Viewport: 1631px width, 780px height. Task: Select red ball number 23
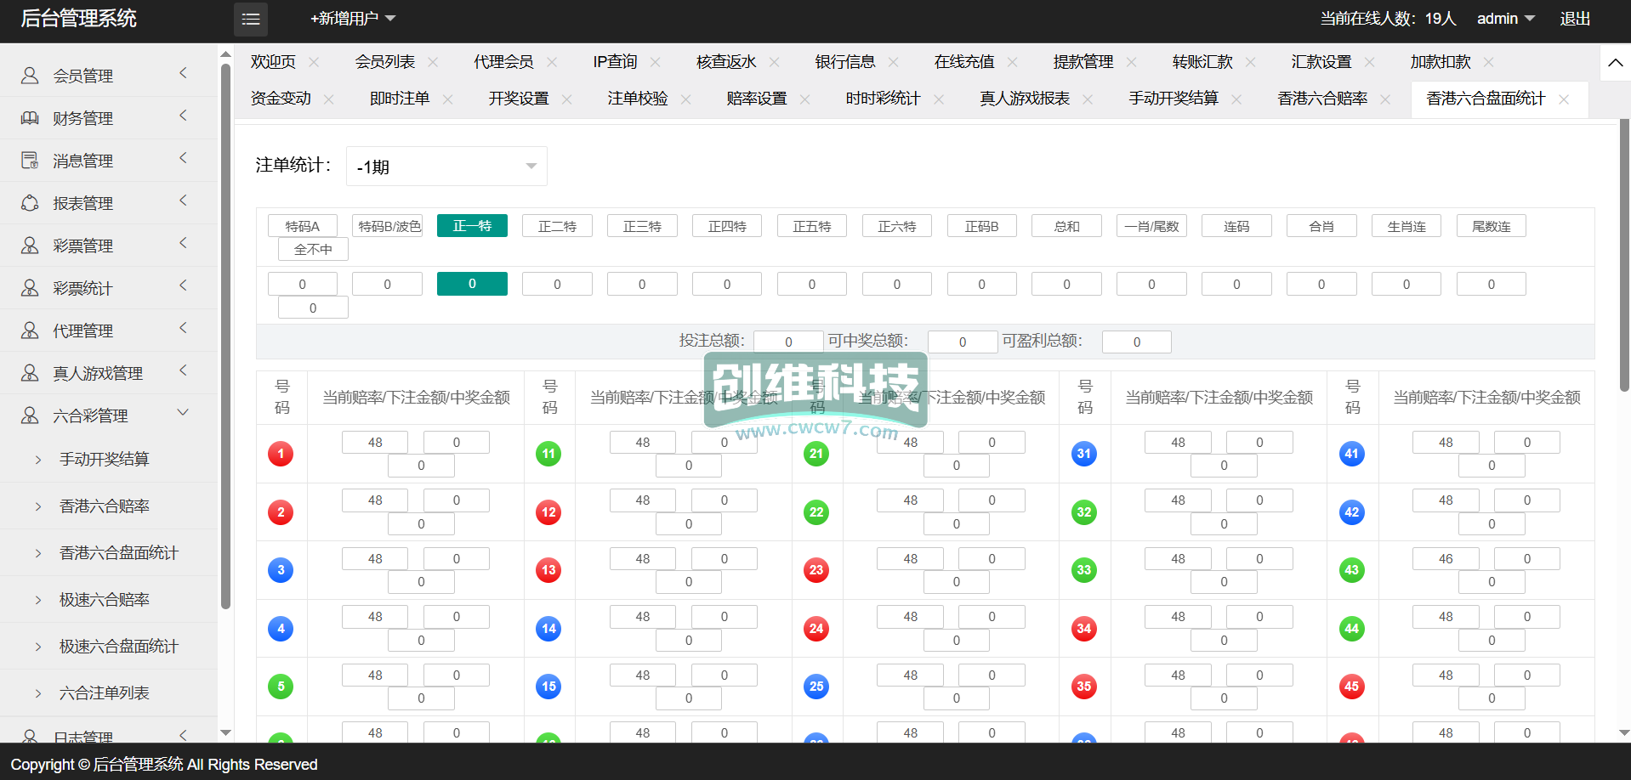tap(816, 570)
